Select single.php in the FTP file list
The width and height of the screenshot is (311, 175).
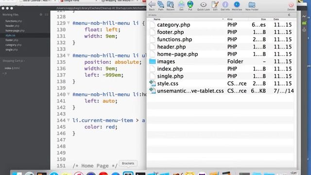point(170,76)
